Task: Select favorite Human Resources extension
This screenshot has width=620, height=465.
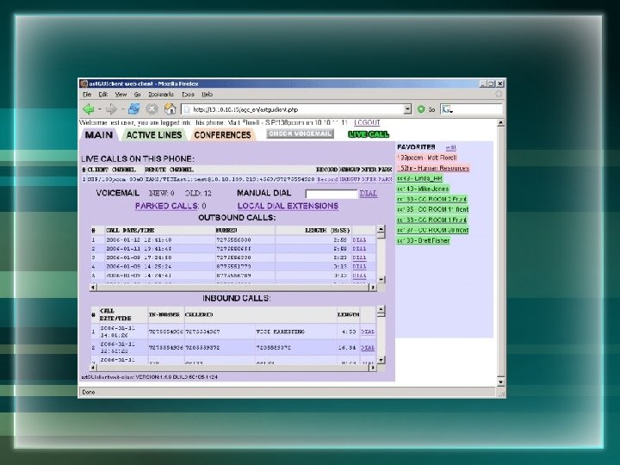Action: coord(433,169)
